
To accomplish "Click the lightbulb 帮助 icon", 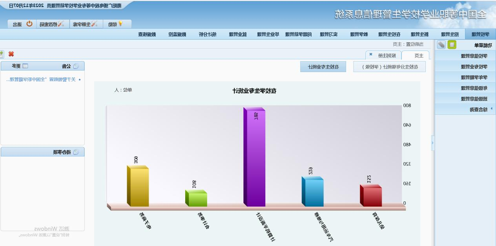I will point(120,24).
